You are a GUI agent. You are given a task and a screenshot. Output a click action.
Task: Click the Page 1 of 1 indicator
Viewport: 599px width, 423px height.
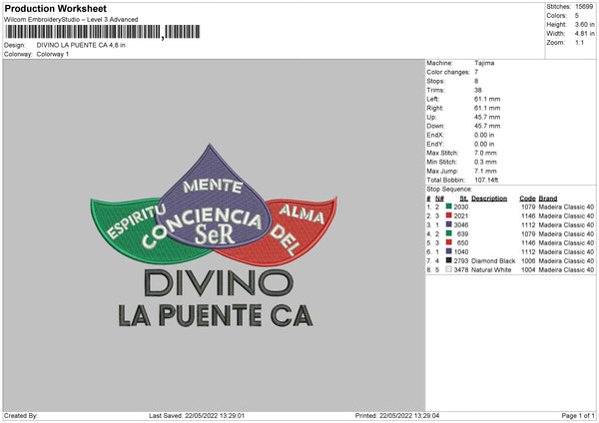[578, 415]
